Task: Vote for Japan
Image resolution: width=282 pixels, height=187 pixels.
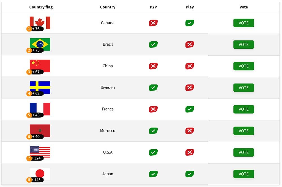Action: 244,174
